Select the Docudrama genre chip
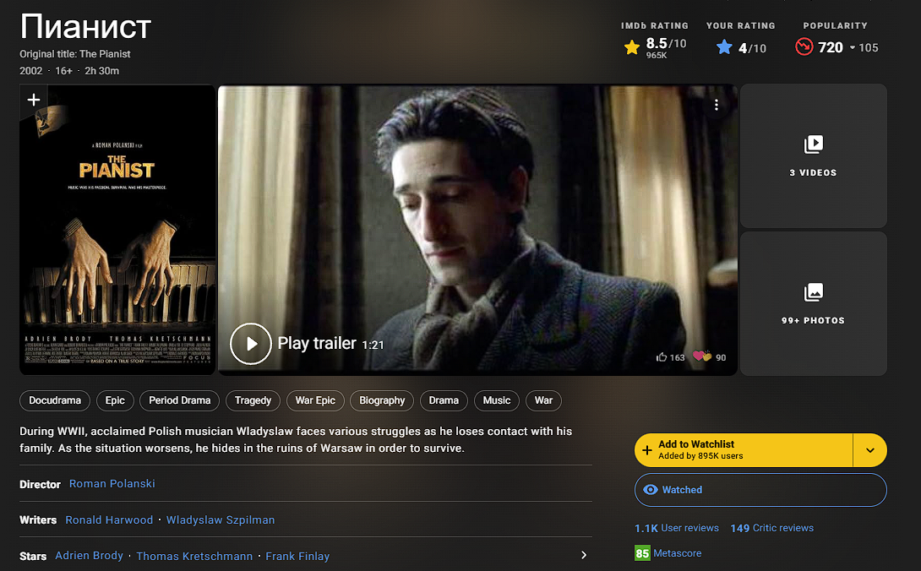 tap(55, 400)
